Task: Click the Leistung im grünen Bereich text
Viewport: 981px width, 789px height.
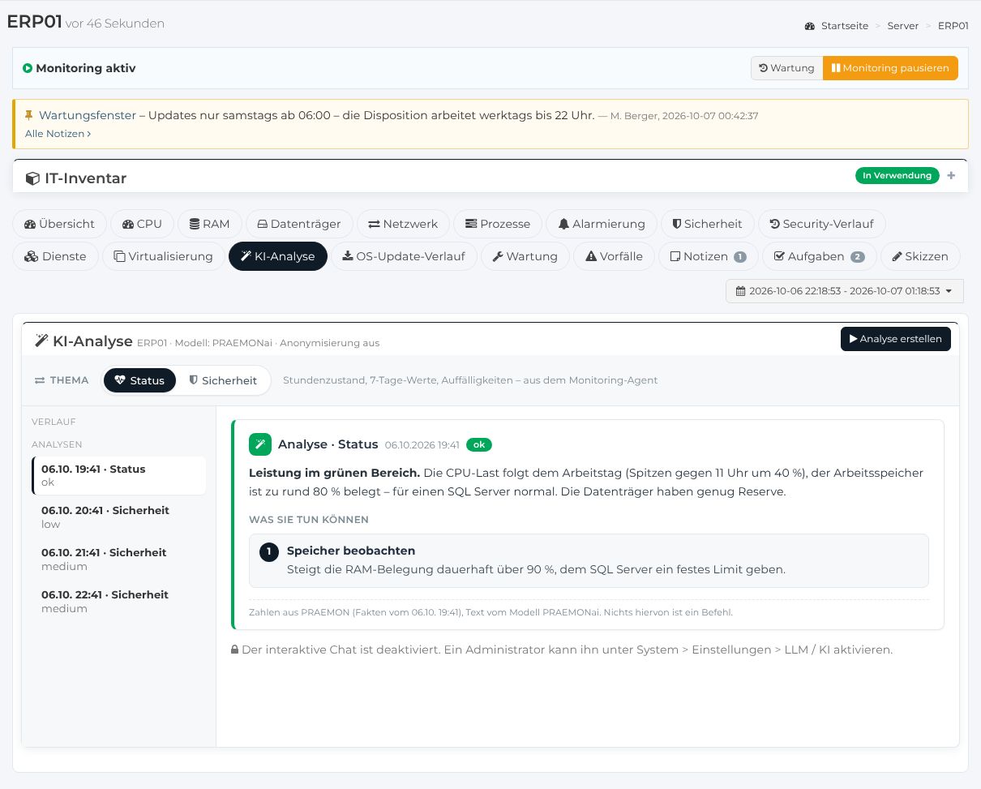Action: 334,473
